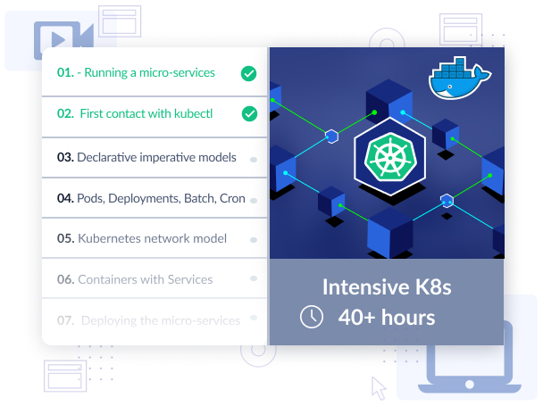Select lesson 07 Deploying the micro-services
The width and height of the screenshot is (543, 406).
coord(155,321)
